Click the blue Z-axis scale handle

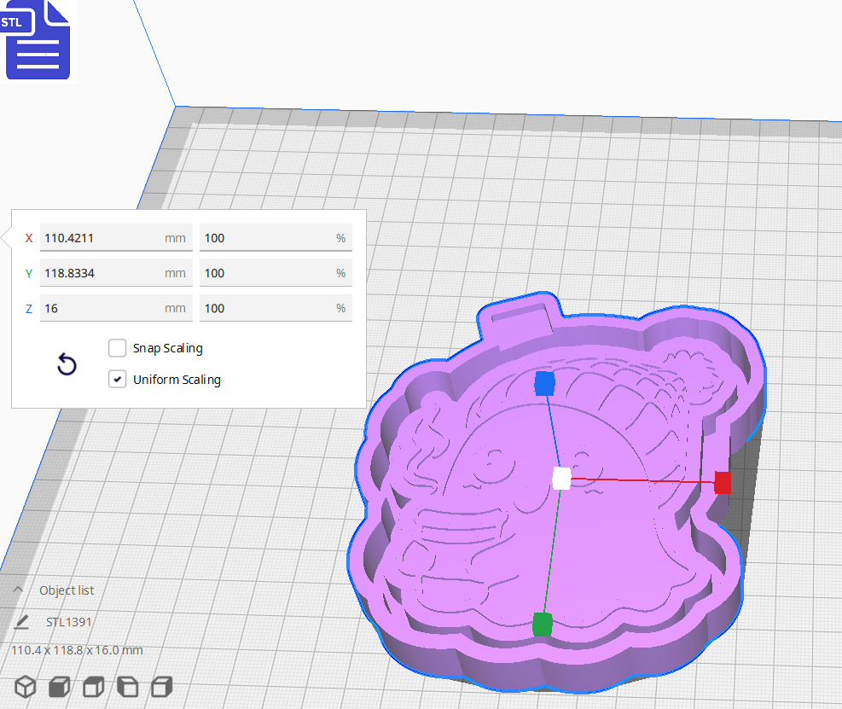pyautogui.click(x=543, y=385)
